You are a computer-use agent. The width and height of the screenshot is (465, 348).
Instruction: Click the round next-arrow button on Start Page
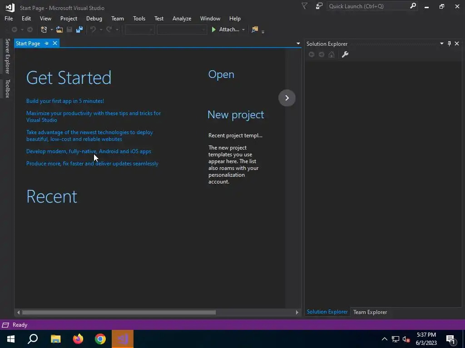coord(287,98)
